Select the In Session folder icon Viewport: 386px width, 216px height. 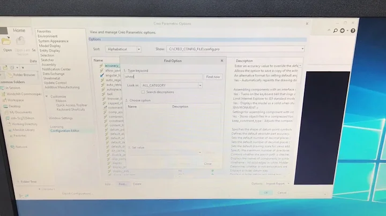3,88
